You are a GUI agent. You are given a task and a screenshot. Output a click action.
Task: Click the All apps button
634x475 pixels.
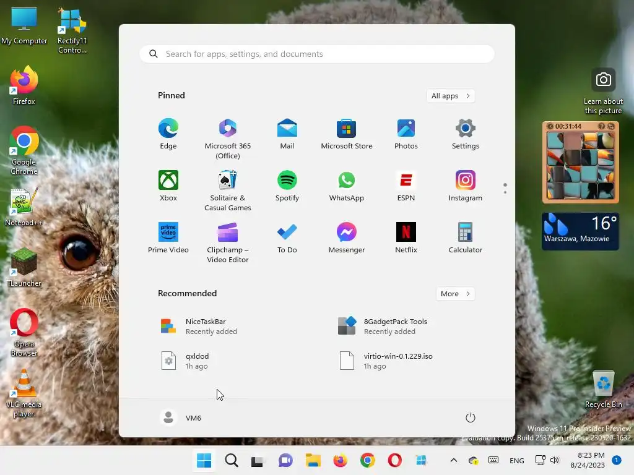[451, 96]
